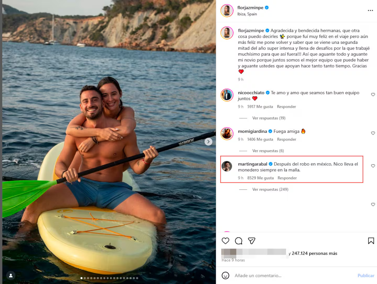
Task: Like momigiardina's comment
Action: pos(373,133)
